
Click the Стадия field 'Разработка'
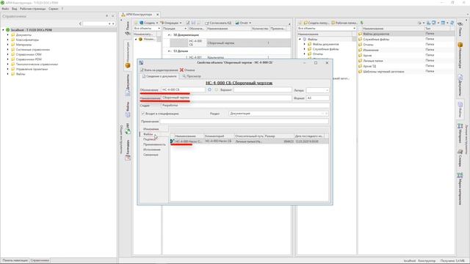[245, 106]
